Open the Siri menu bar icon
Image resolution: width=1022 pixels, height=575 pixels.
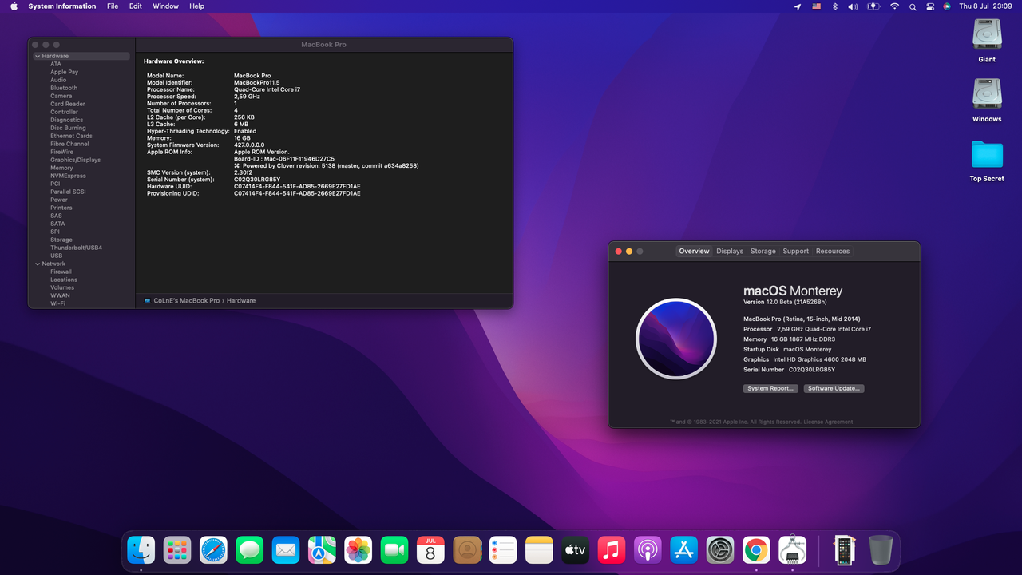947,6
